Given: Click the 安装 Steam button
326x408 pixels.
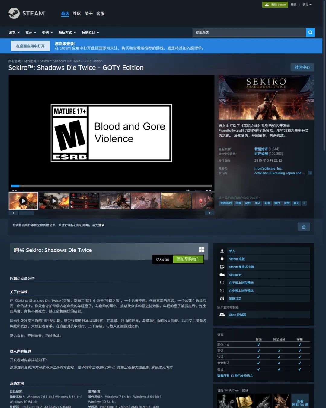Looking at the screenshot, I should click(275, 5).
